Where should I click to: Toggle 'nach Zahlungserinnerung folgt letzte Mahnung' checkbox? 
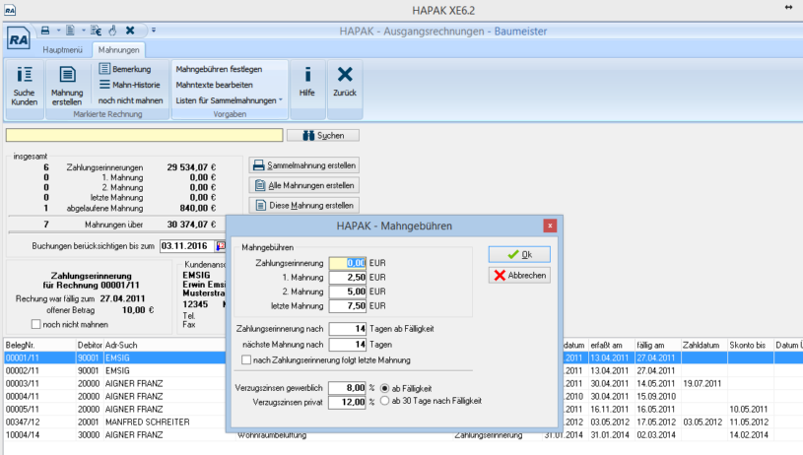tap(246, 359)
